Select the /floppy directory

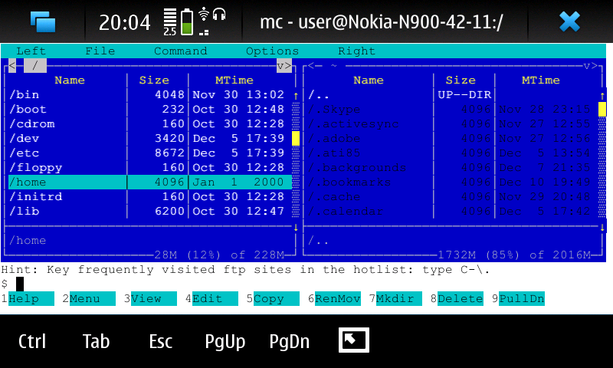150,167
